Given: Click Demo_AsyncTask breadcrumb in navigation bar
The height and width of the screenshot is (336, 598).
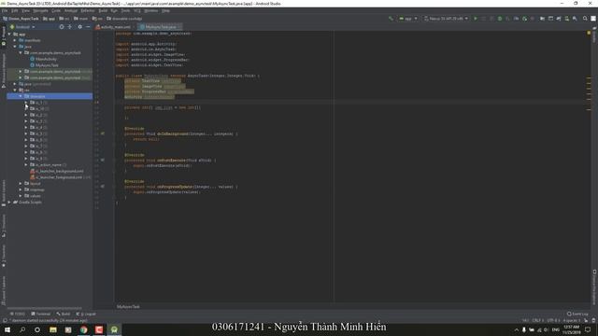Looking at the screenshot, I should point(21,19).
